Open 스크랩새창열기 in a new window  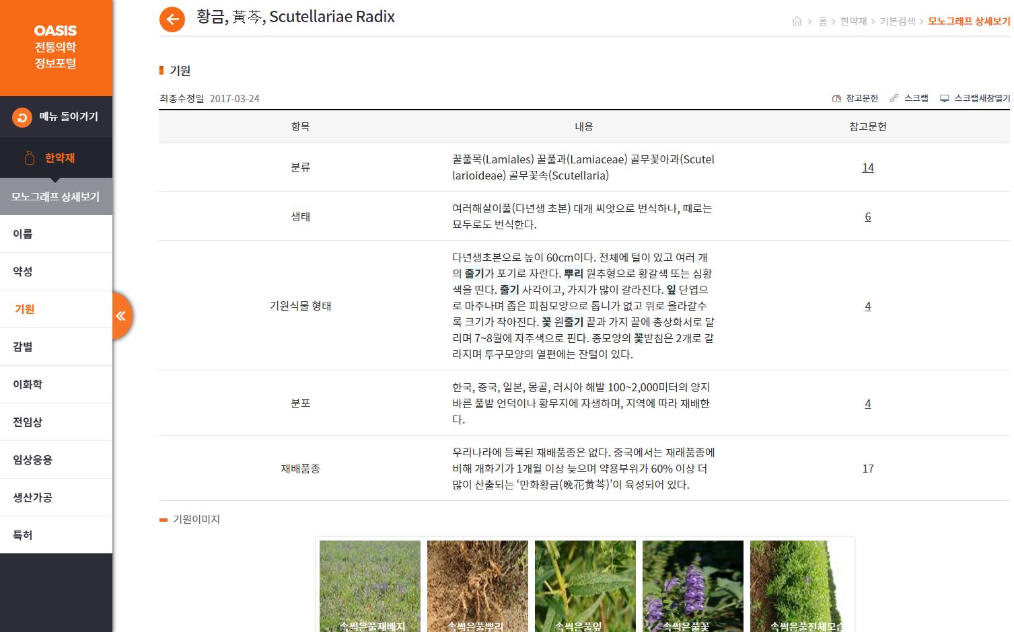975,98
